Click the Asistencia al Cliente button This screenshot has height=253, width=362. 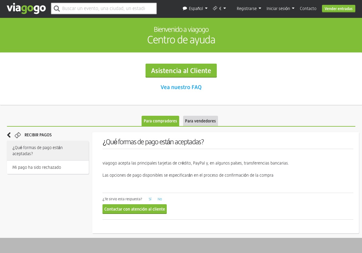tap(181, 71)
